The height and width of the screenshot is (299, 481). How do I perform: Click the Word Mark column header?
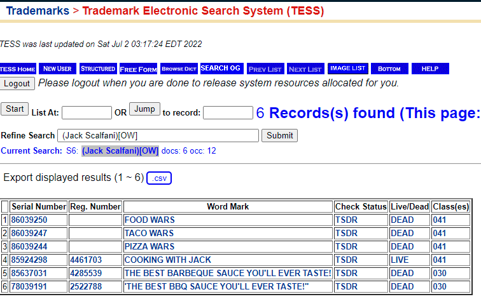(228, 206)
